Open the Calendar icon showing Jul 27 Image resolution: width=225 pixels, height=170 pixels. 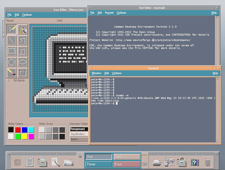30,162
